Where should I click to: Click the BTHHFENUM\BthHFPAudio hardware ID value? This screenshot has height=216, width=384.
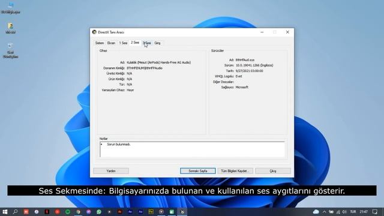tap(145, 68)
